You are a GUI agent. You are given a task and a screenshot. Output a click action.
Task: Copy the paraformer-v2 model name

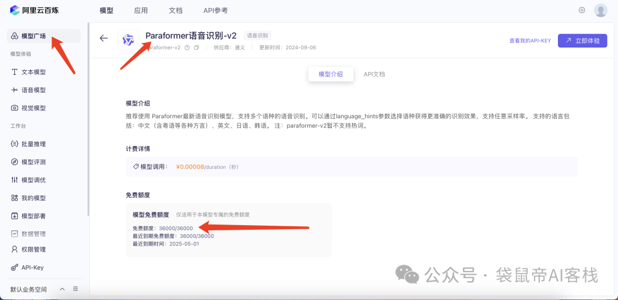tap(196, 47)
